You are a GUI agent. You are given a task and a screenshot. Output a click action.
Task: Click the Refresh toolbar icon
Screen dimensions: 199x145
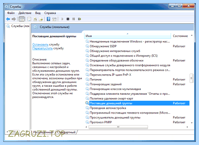pos(35,19)
